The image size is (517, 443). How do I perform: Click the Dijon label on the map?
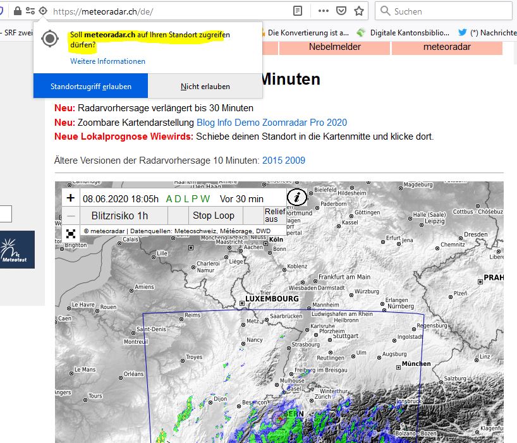(220, 399)
